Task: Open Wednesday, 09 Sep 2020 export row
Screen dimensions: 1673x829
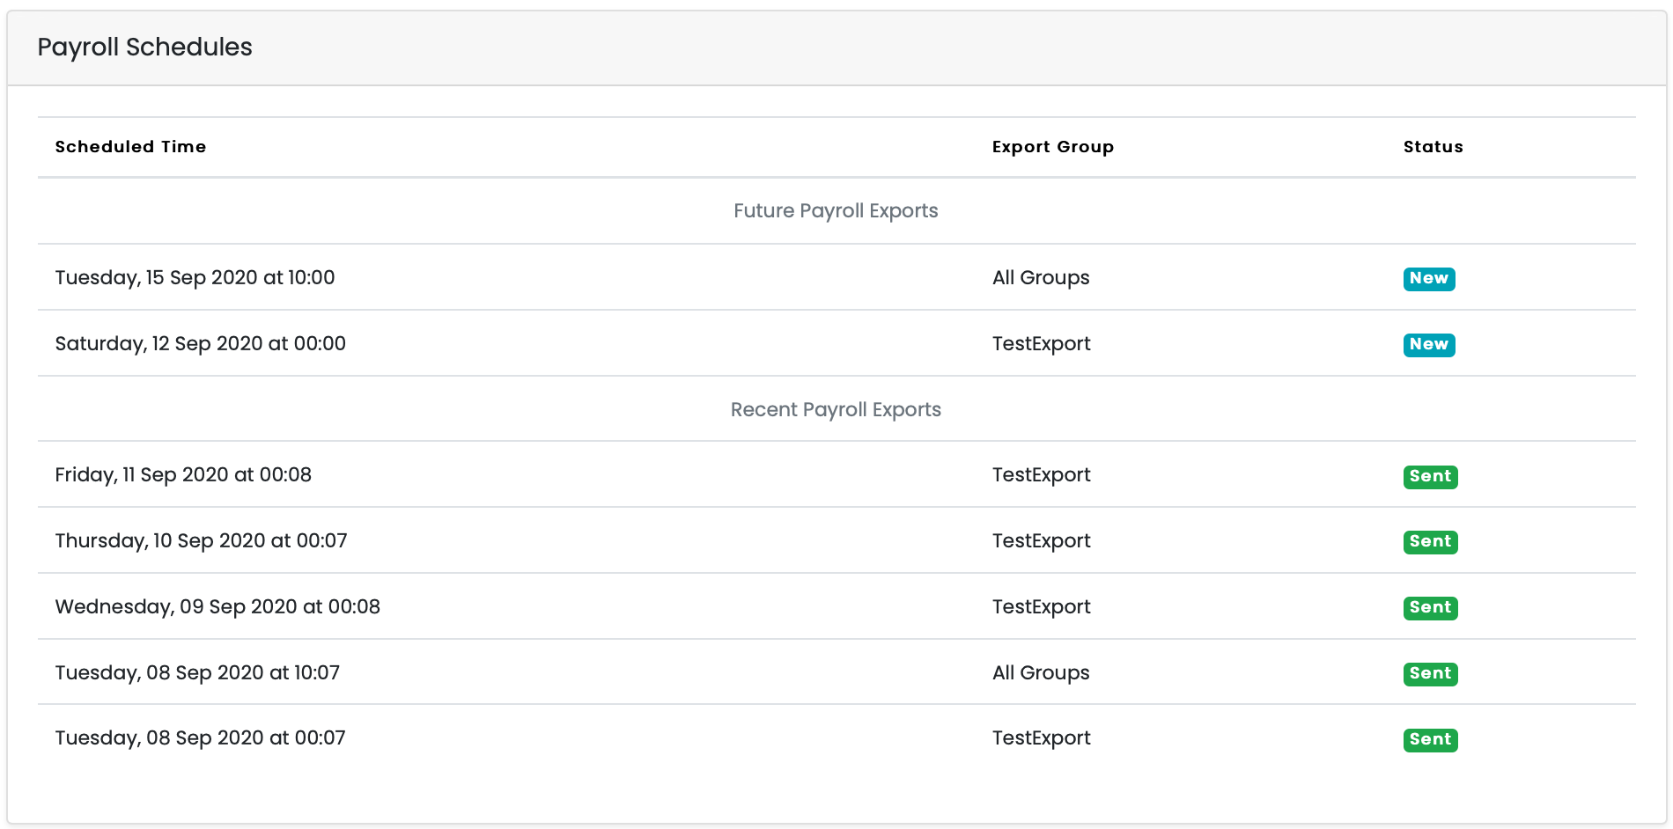Action: (x=217, y=607)
